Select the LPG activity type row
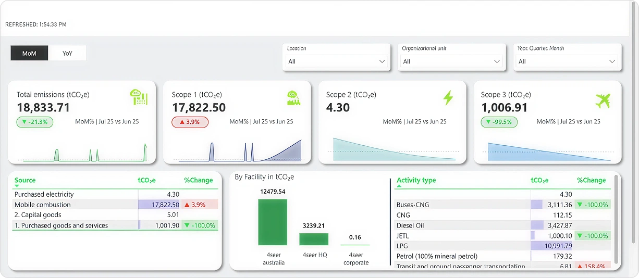The width and height of the screenshot is (639, 278). coord(402,246)
